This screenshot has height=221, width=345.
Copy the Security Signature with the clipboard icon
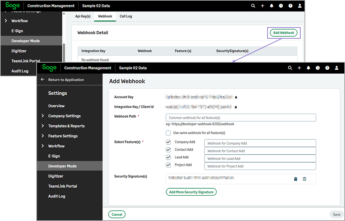[x=295, y=179]
